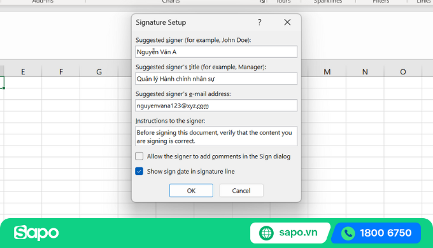Screen dimensions: 433x248
Task: Close the Signature Setup dialog
Action: coord(287,22)
